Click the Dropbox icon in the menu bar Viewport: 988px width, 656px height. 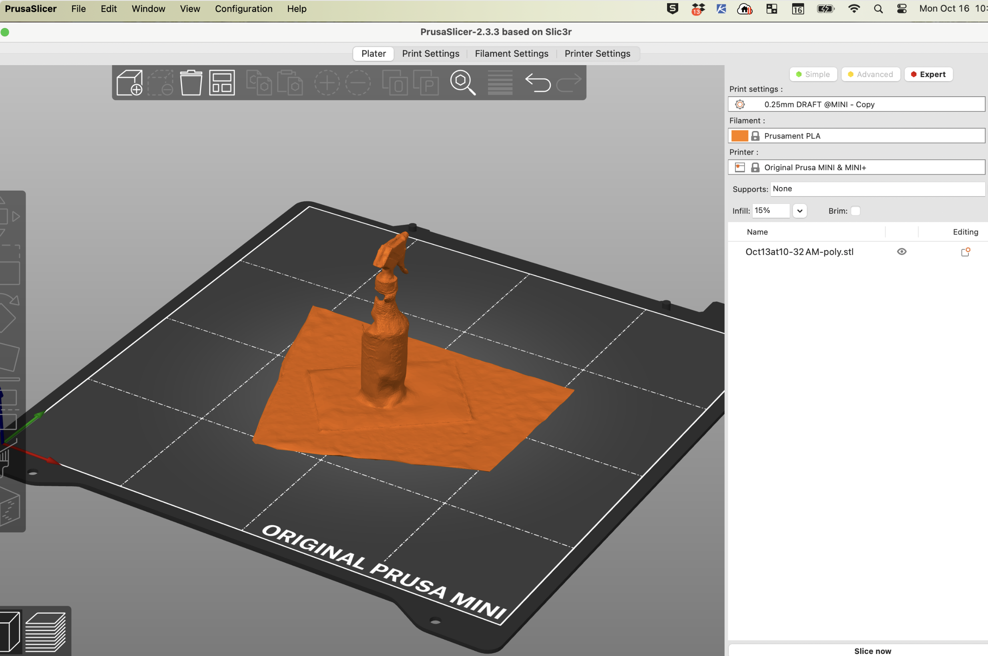coord(697,9)
